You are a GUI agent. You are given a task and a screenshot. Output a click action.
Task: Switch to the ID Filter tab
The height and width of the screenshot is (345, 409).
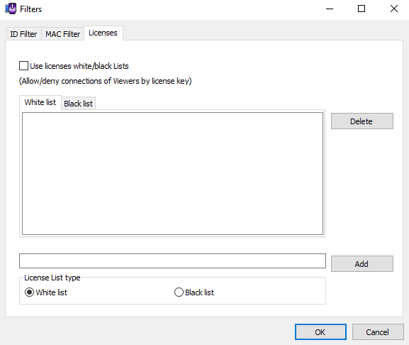[x=23, y=34]
